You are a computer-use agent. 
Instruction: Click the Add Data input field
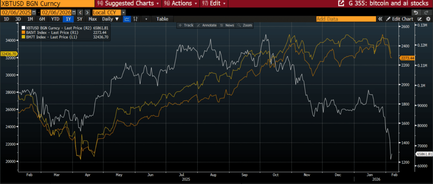346,19
